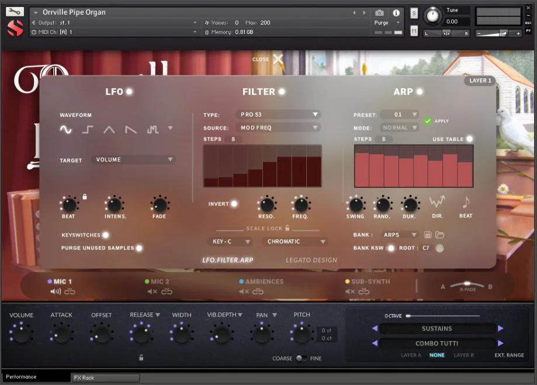
Task: Click the COMBO TUTTI button
Action: pos(438,343)
